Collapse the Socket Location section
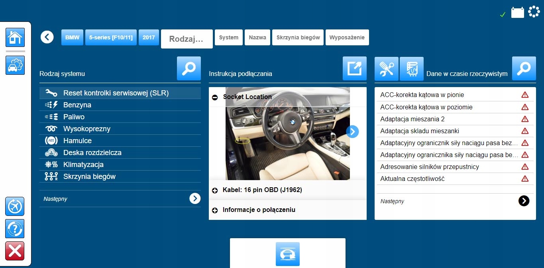Image resolution: width=544 pixels, height=268 pixels. click(x=215, y=97)
